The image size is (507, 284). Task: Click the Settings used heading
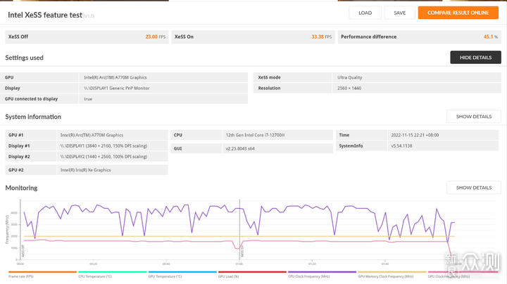pyautogui.click(x=24, y=58)
